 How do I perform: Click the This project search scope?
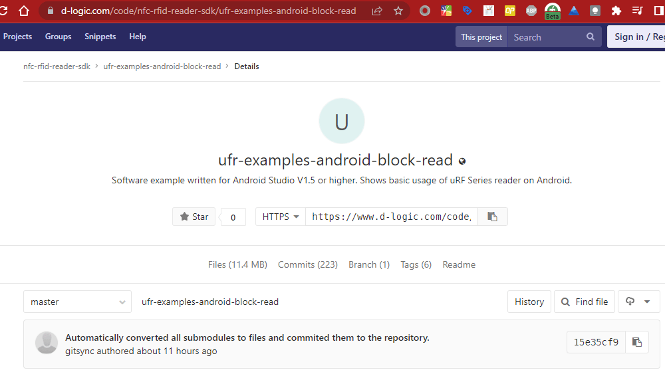coord(481,37)
